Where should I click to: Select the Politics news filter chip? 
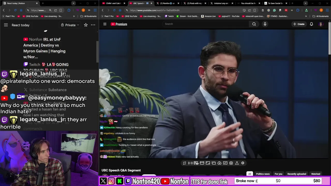263,174
